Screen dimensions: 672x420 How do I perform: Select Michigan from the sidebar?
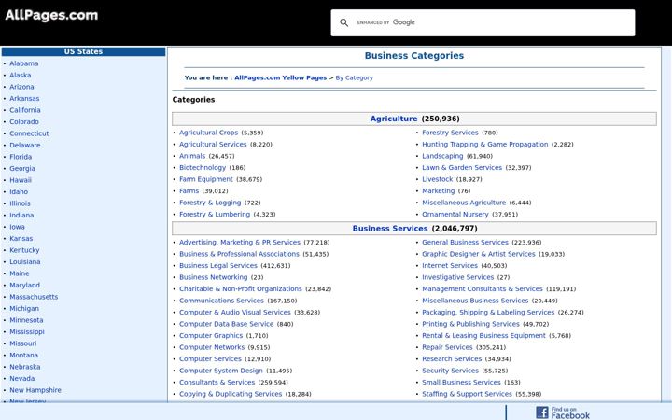(24, 309)
